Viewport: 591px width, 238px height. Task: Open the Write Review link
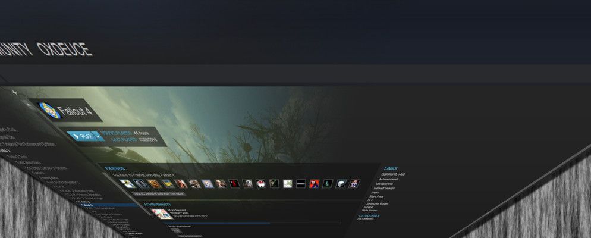(369, 211)
